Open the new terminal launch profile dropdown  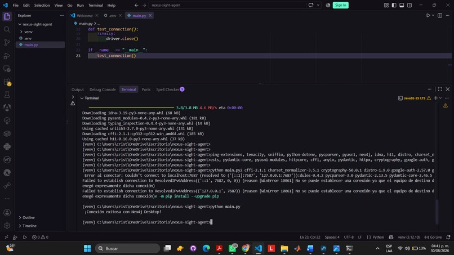click(x=440, y=98)
